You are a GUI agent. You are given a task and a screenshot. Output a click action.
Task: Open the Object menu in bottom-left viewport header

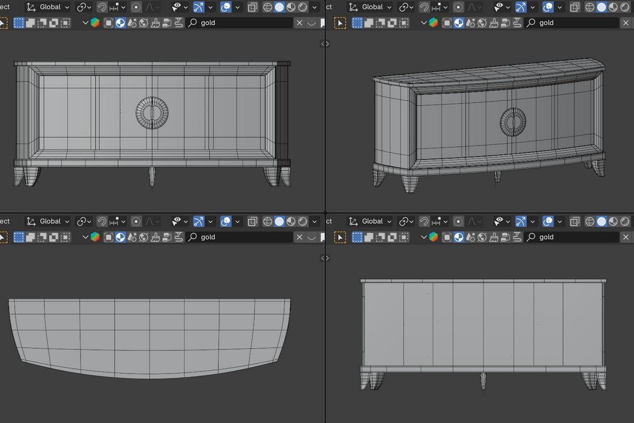coord(5,221)
